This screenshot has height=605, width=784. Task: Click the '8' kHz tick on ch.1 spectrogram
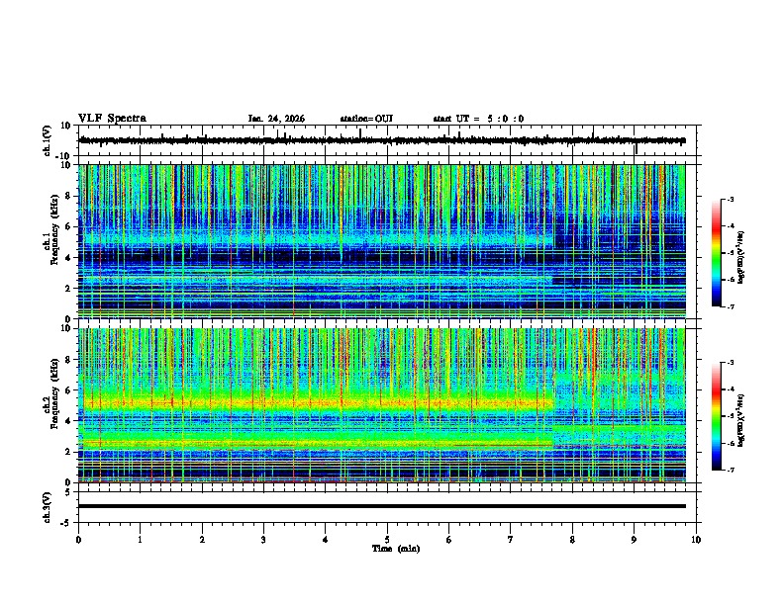[69, 196]
